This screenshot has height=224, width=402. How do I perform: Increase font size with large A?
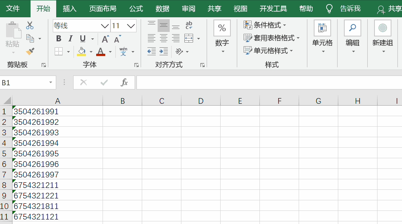105,39
